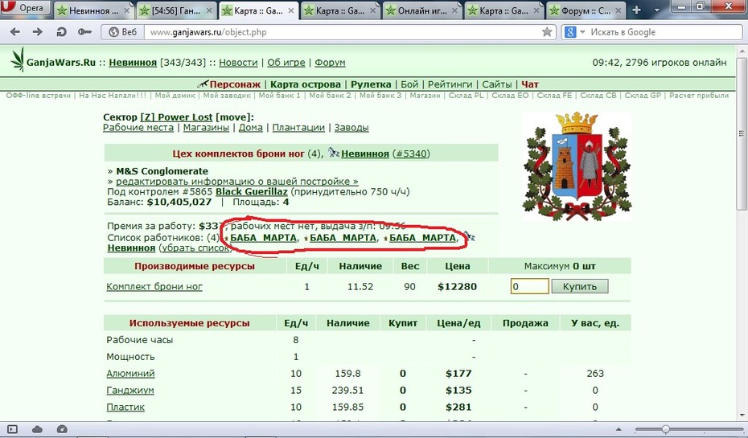
Task: Click the Forward navigation arrow
Action: (x=37, y=32)
